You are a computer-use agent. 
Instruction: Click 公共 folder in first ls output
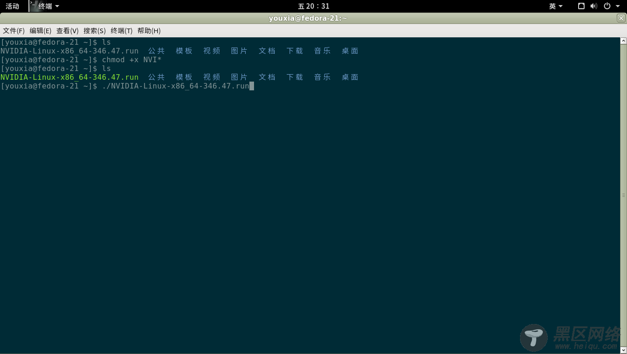(x=156, y=51)
